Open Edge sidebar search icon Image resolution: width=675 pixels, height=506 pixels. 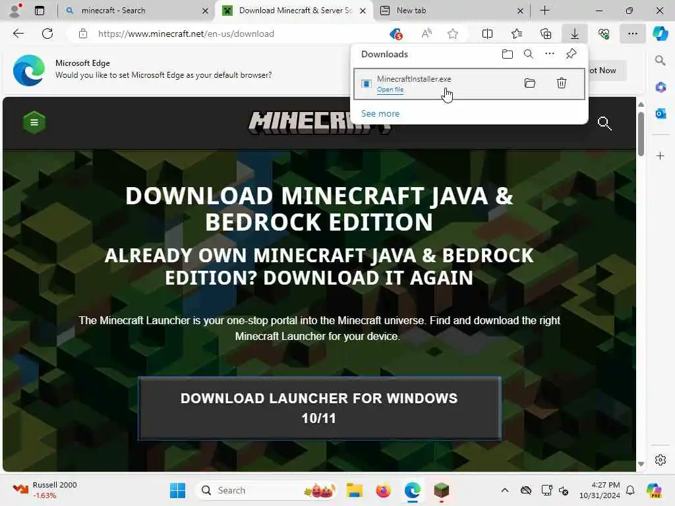click(x=660, y=61)
